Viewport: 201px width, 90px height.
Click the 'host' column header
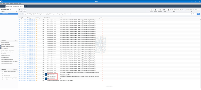tap(48, 18)
